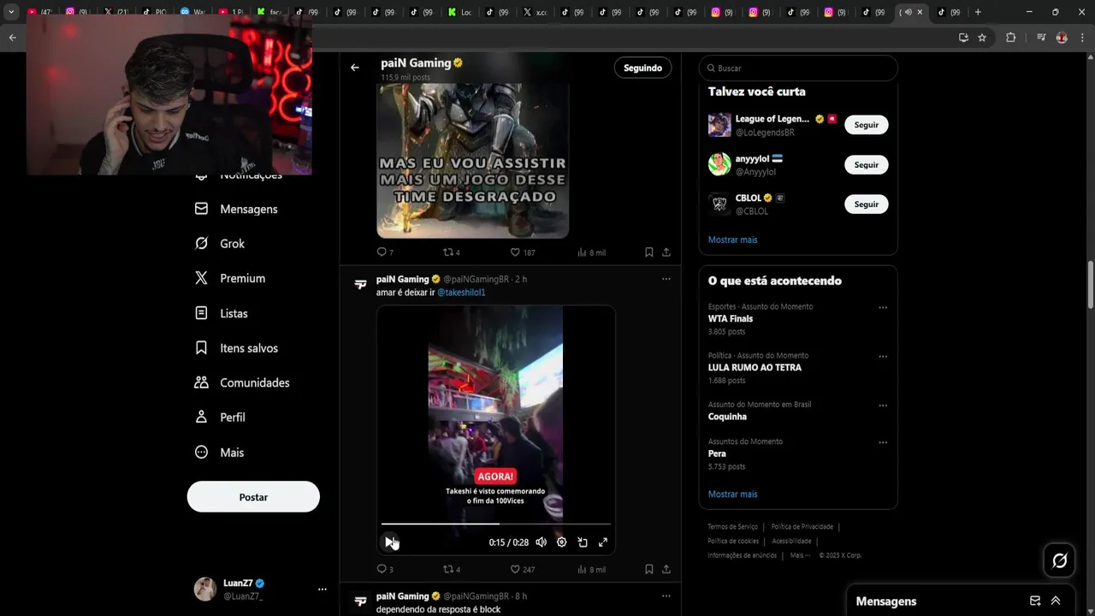Viewport: 1095px width, 616px height.
Task: Open Chrome extensions puzzle icon
Action: point(1010,38)
